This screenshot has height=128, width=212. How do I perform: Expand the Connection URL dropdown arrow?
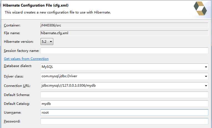(206, 86)
